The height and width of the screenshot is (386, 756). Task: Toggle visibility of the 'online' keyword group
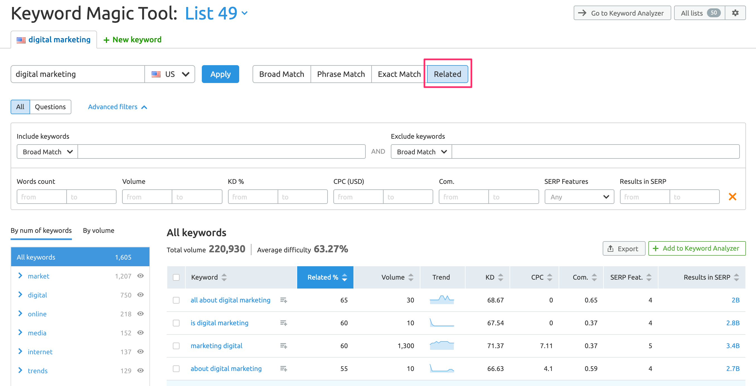140,314
